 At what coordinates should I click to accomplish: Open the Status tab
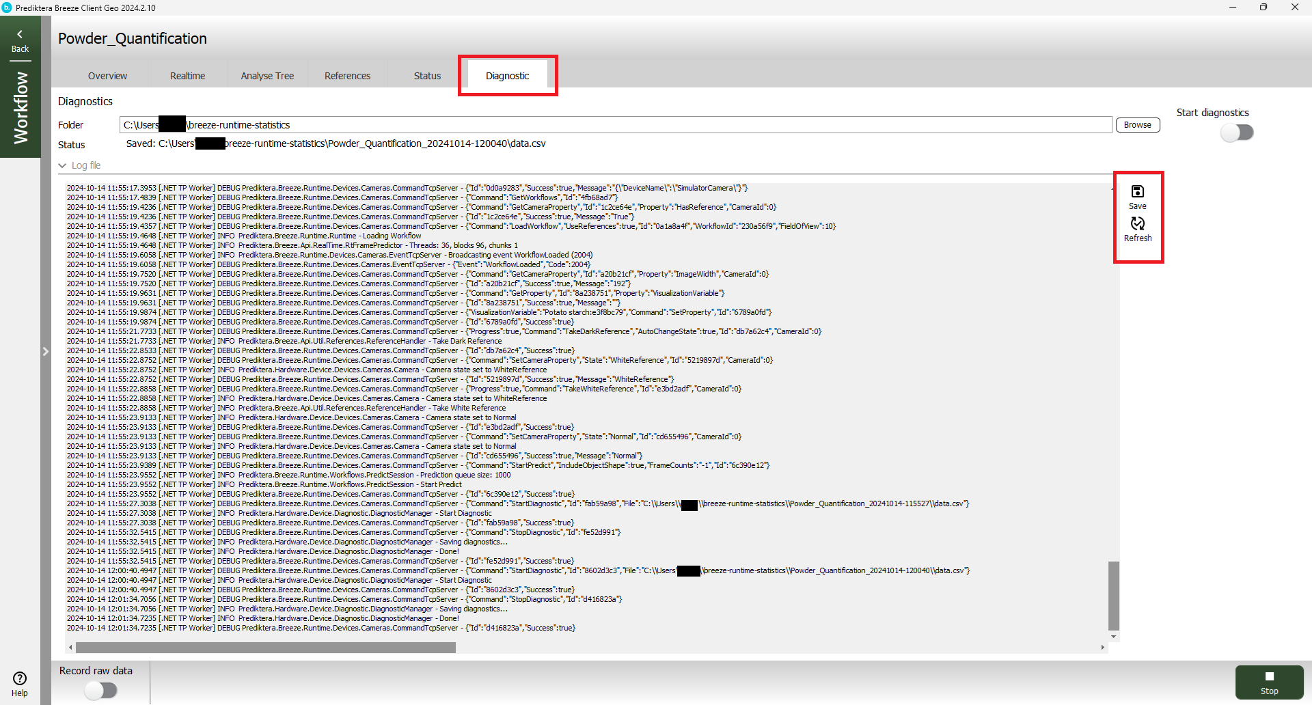[x=427, y=76]
